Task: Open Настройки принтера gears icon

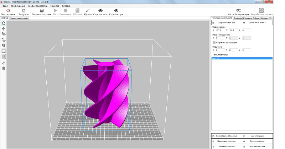Action: click(x=238, y=11)
